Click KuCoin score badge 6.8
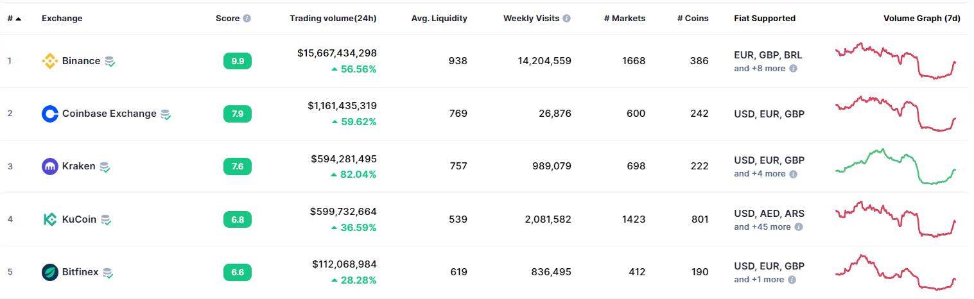Image resolution: width=974 pixels, height=299 pixels. pos(238,219)
